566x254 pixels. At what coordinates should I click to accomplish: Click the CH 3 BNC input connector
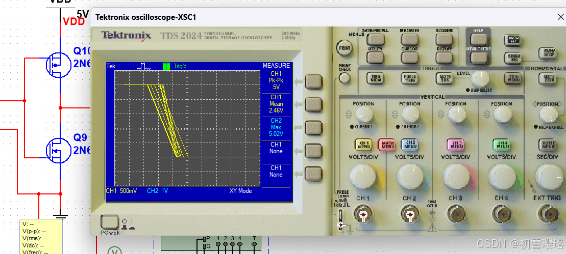coord(456,214)
